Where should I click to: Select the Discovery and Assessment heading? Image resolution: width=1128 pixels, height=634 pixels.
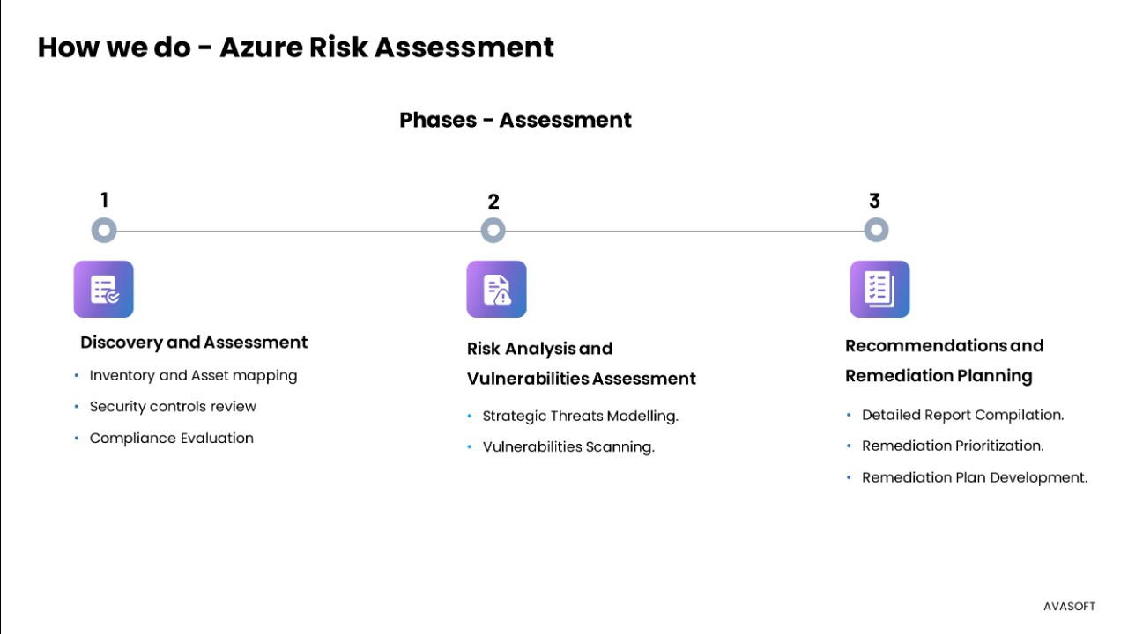click(x=194, y=343)
